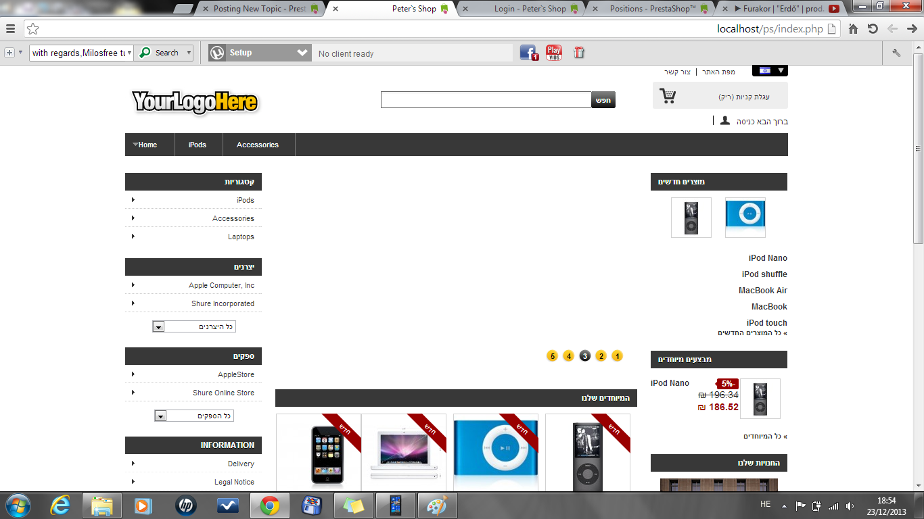Switch to the Posting New Topic tab
The height and width of the screenshot is (519, 924).
259,9
